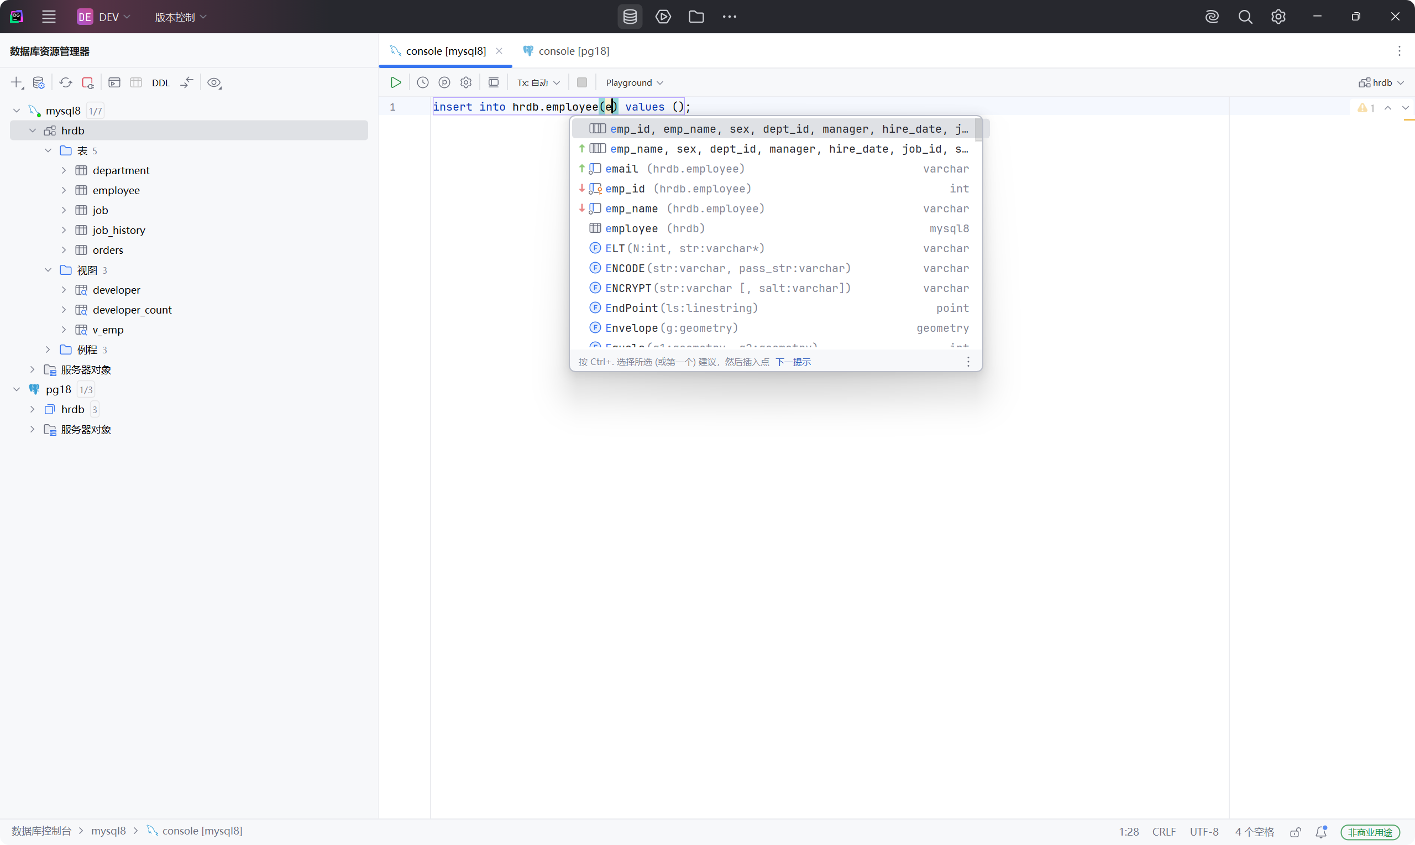
Task: Select the emp_id column suggestion
Action: coord(625,189)
